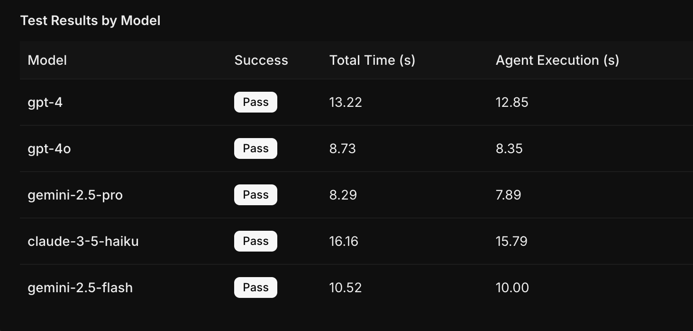Select the Agent Execution (s) column header

pos(557,60)
